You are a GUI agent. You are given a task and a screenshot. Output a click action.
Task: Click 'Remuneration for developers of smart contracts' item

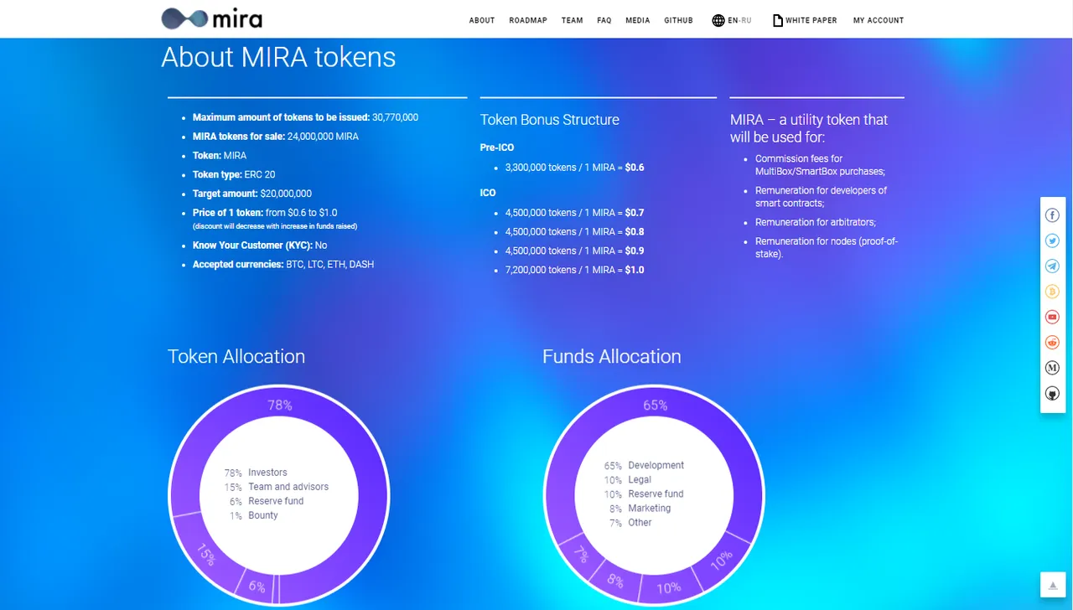click(x=821, y=197)
